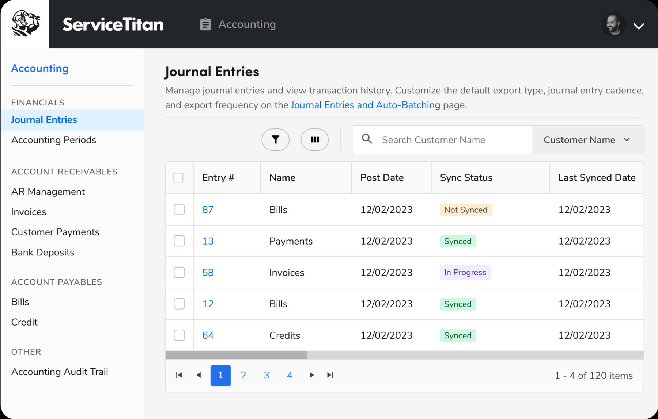This screenshot has height=419, width=658.
Task: Click the Bills name cell for entry 87
Action: coord(278,210)
